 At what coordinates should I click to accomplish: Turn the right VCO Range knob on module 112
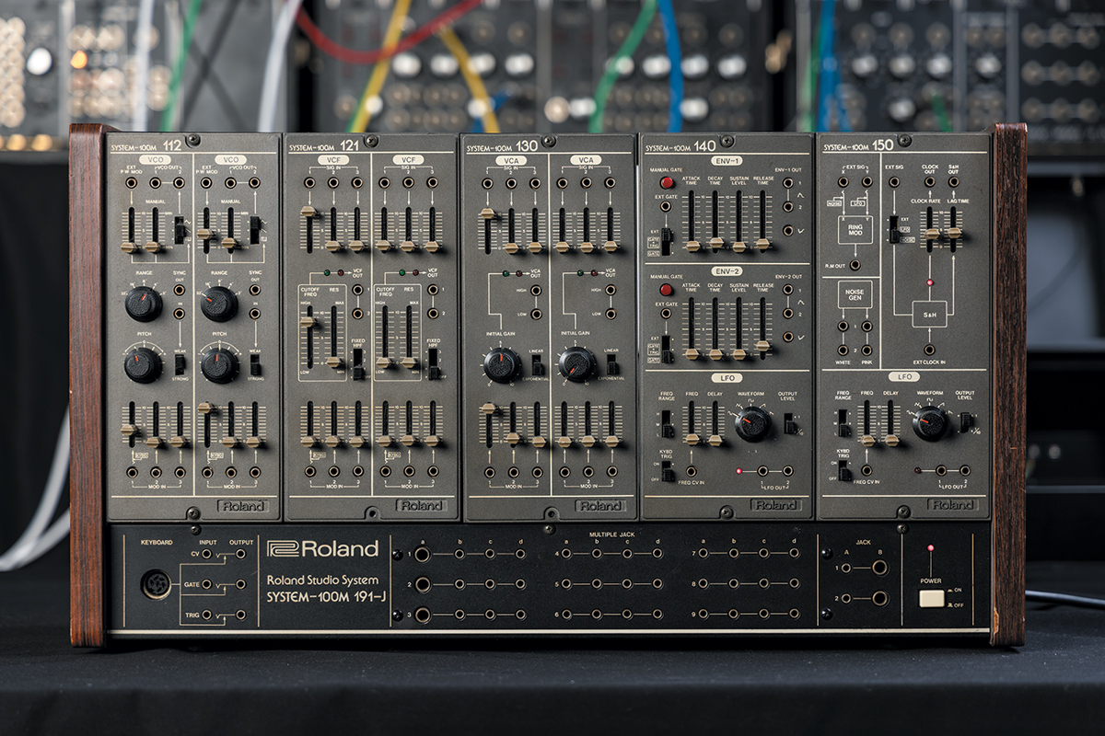click(219, 304)
